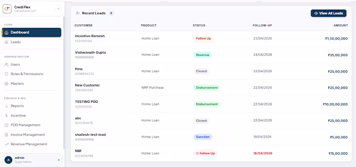356x167 pixels.
Task: Click the Credi Flex logo icon
Action: (7, 9)
